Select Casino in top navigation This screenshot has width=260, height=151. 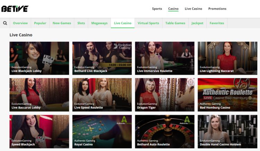click(173, 9)
